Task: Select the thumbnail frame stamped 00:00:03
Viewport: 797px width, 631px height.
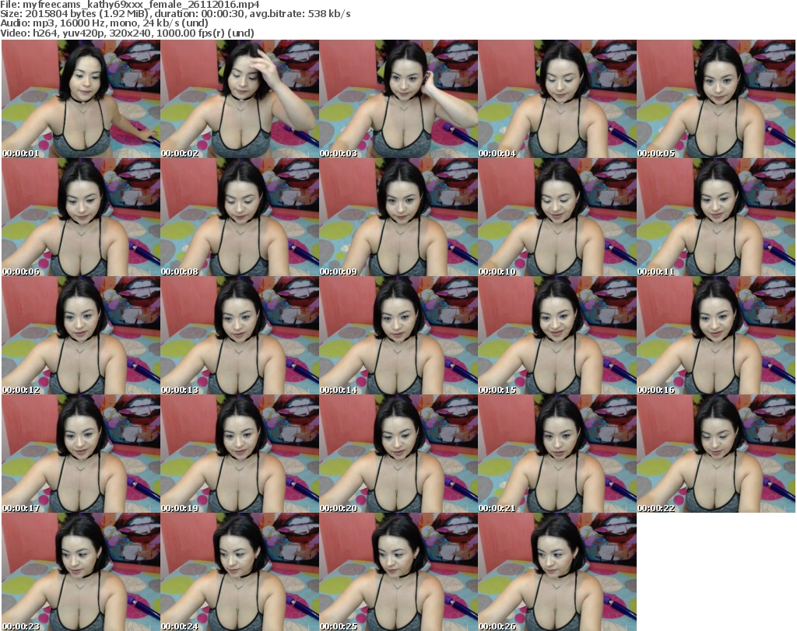Action: coord(398,99)
